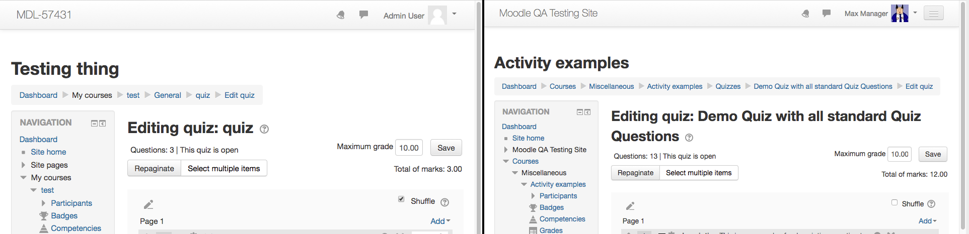The width and height of the screenshot is (969, 234).
Task: Collapse Activity examples tree node
Action: (x=524, y=184)
